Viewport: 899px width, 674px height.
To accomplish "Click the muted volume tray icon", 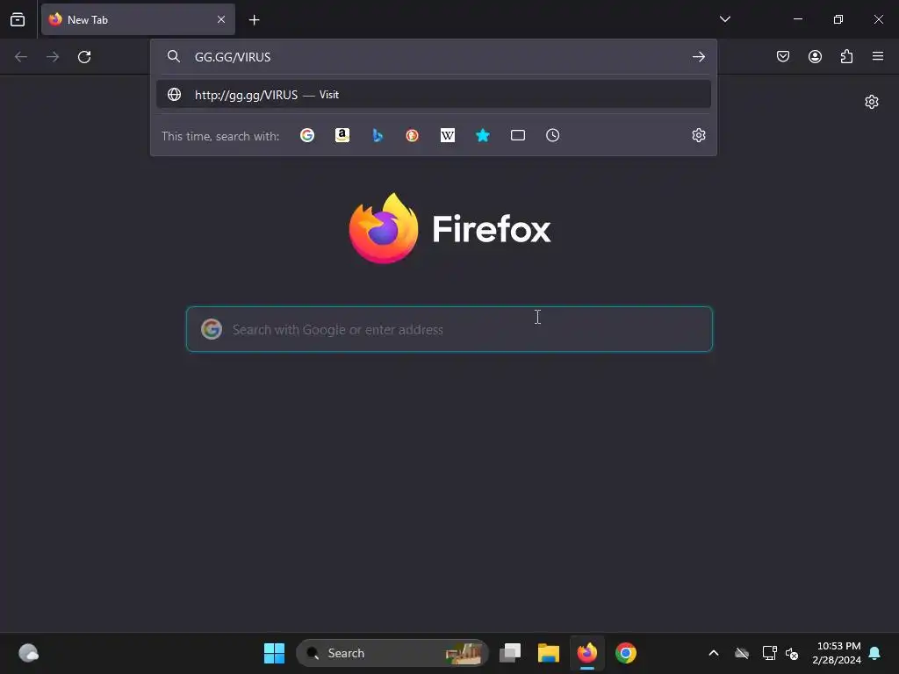I will tap(793, 653).
